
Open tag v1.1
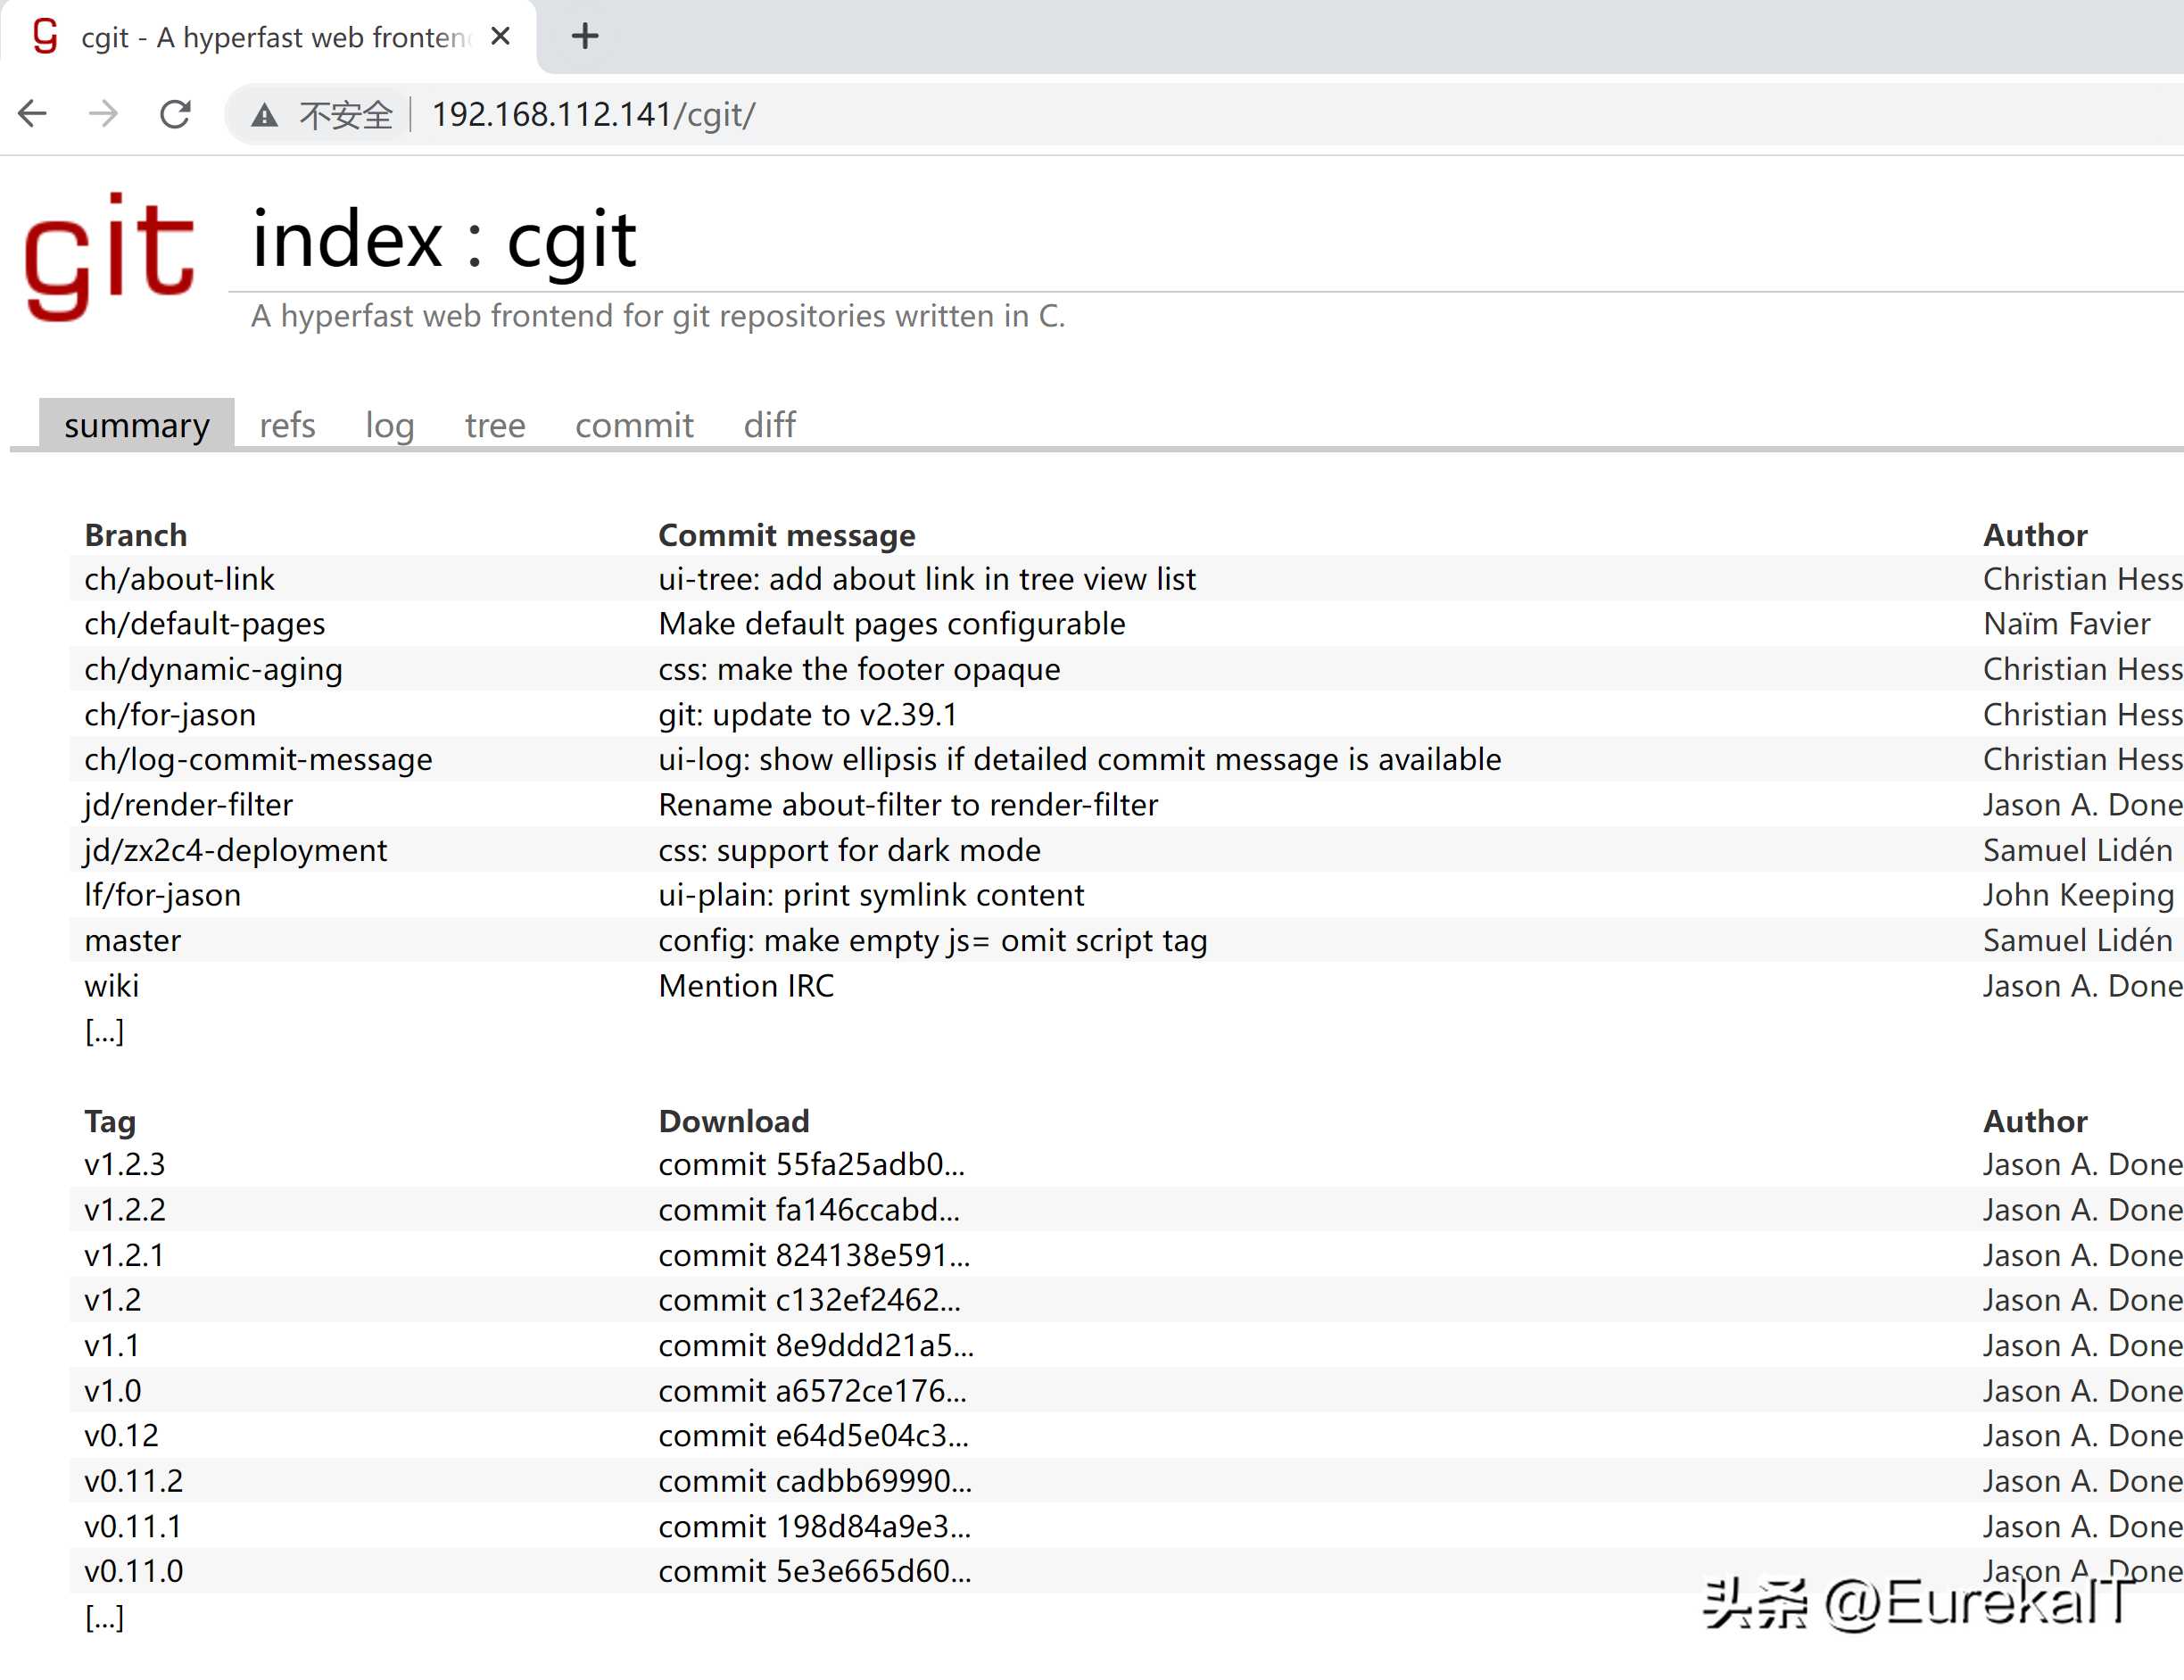coord(112,1346)
